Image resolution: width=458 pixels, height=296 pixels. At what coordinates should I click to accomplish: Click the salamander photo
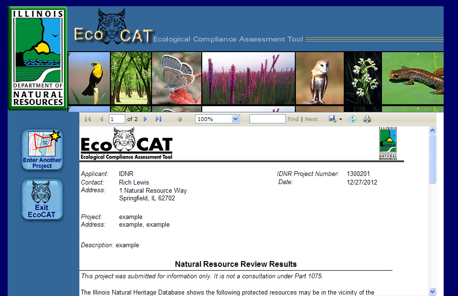(x=413, y=78)
